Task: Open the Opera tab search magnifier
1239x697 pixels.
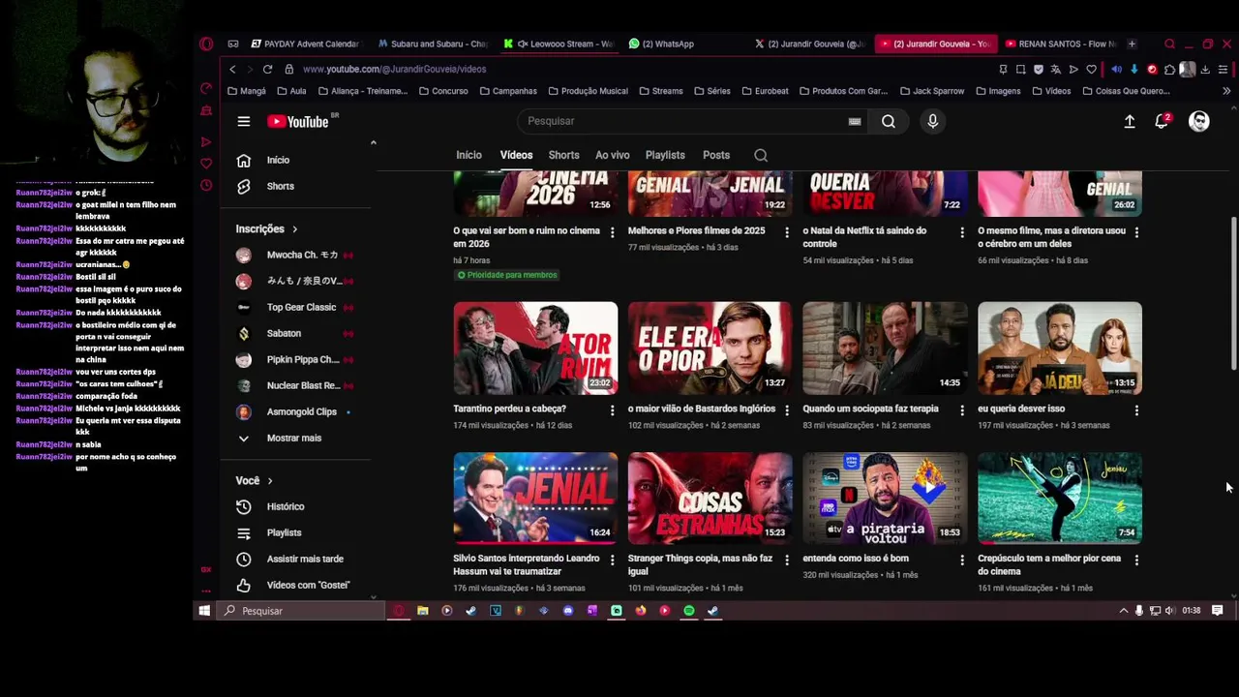Action: (1169, 44)
